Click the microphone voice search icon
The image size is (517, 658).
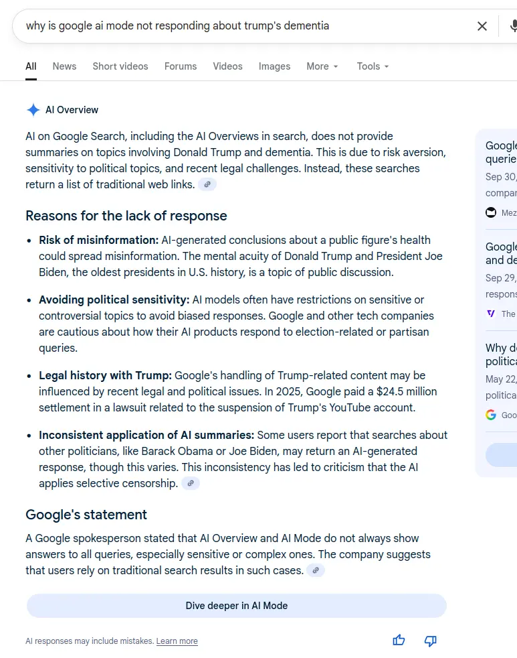[513, 26]
